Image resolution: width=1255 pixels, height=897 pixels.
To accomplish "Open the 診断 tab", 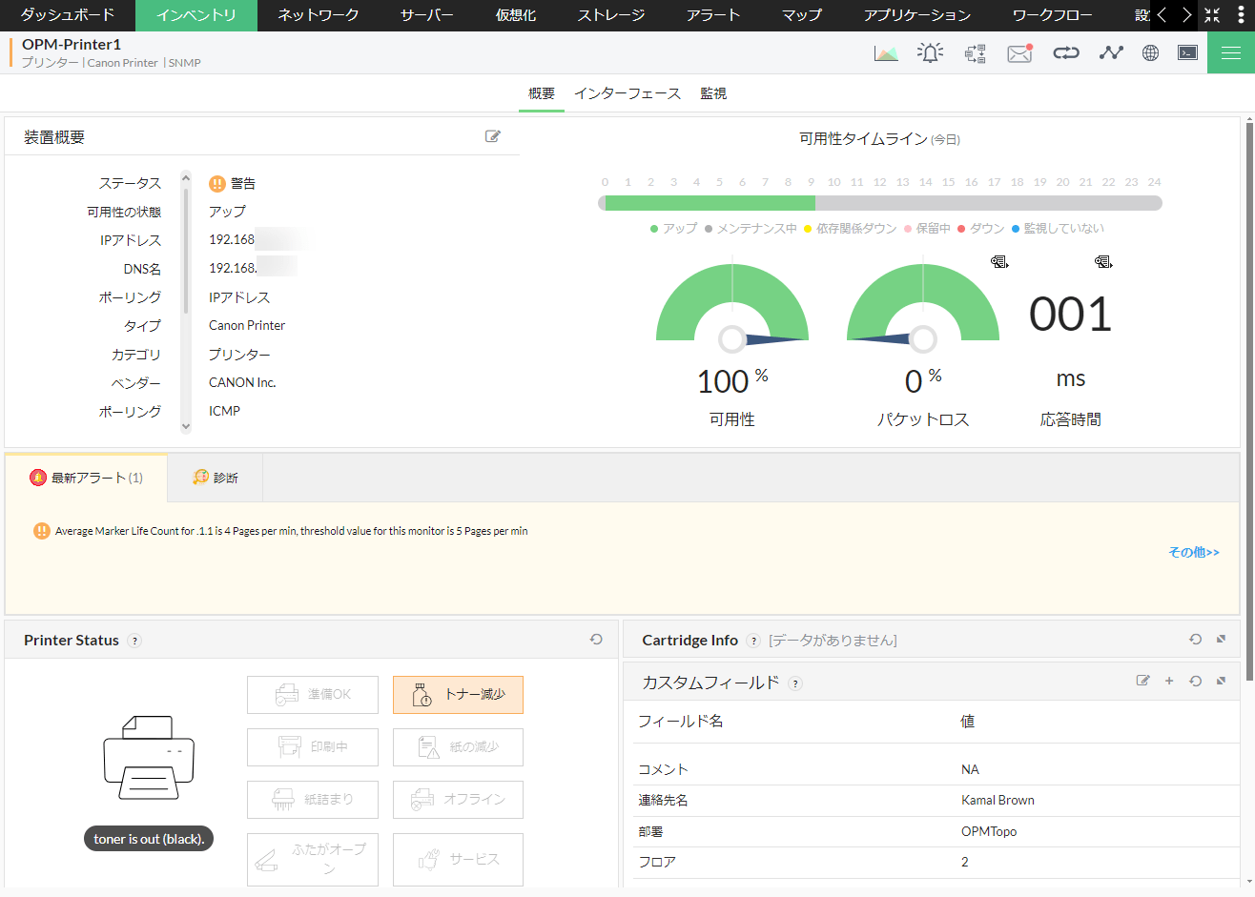I will click(x=216, y=478).
